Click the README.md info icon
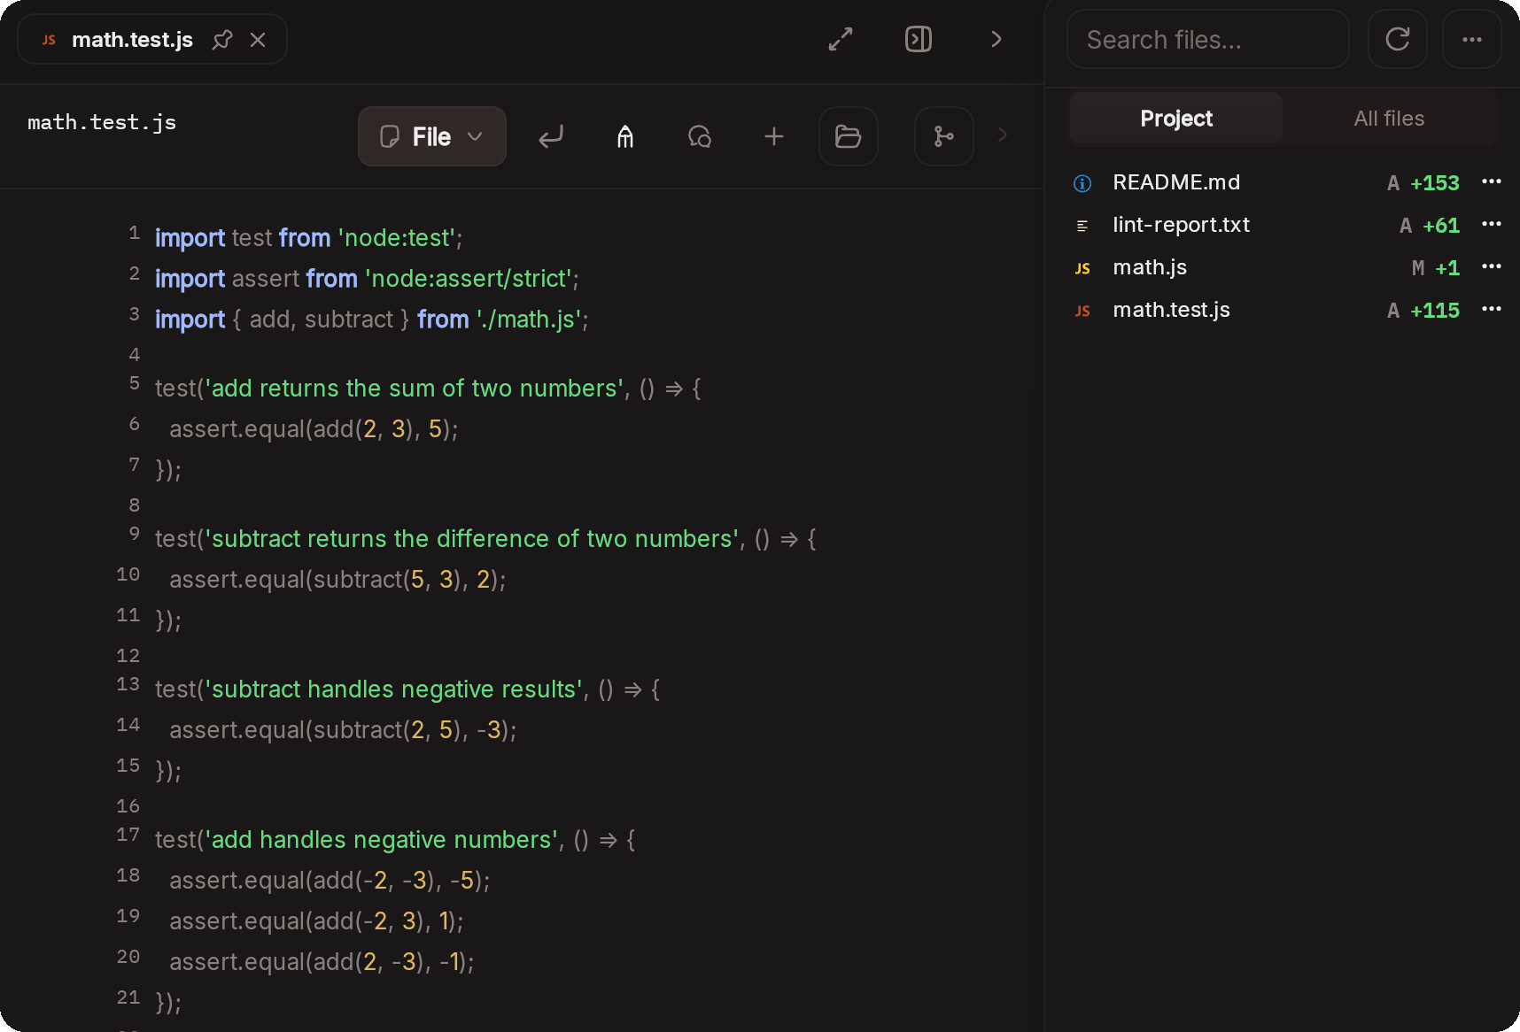 pyautogui.click(x=1082, y=183)
